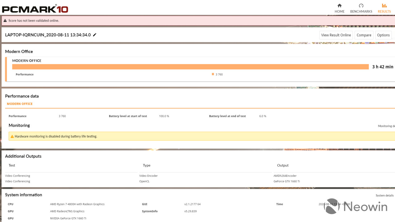Click the yellow warning icon in monitoring notice
Viewport: 395px width, 222px height.
tap(12, 136)
